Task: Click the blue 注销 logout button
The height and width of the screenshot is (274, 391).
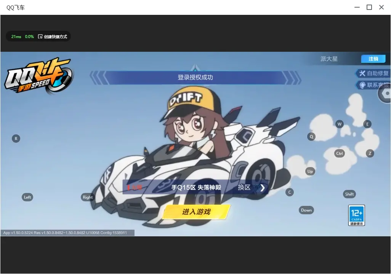Action: coord(373,59)
